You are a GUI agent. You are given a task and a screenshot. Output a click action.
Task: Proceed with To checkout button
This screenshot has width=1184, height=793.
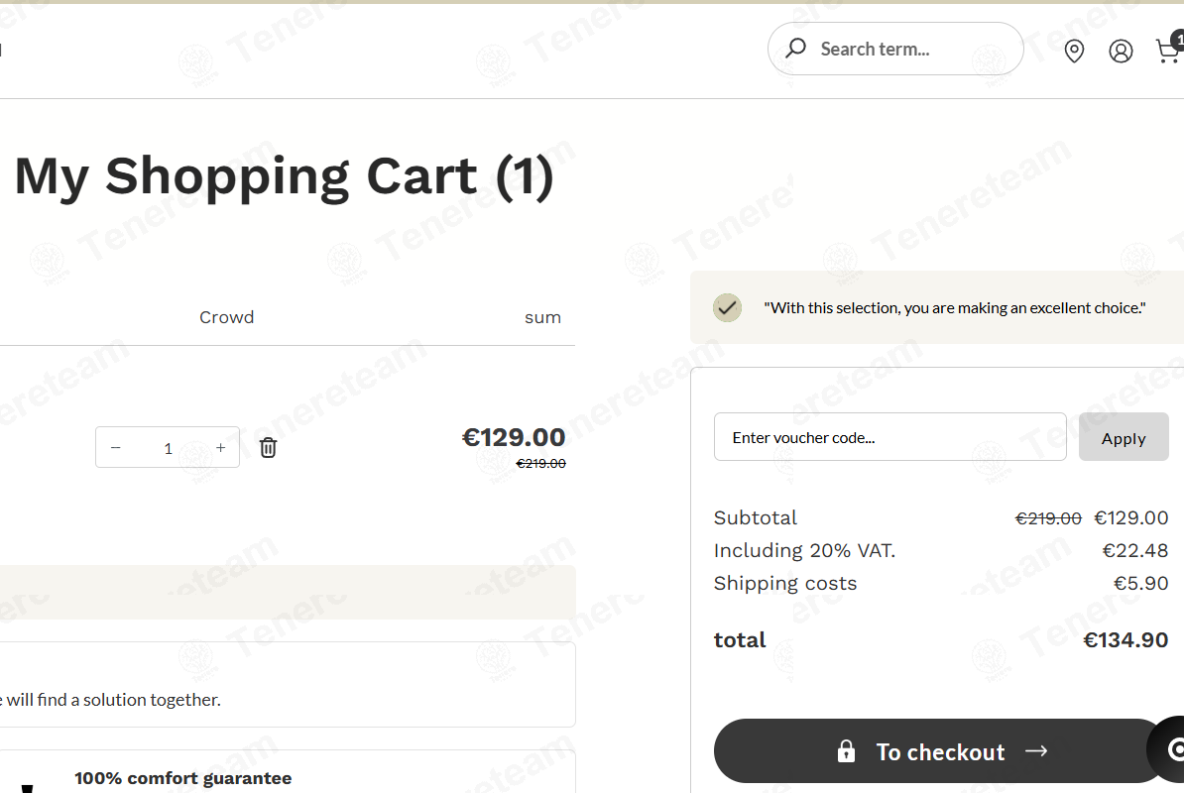(x=942, y=750)
